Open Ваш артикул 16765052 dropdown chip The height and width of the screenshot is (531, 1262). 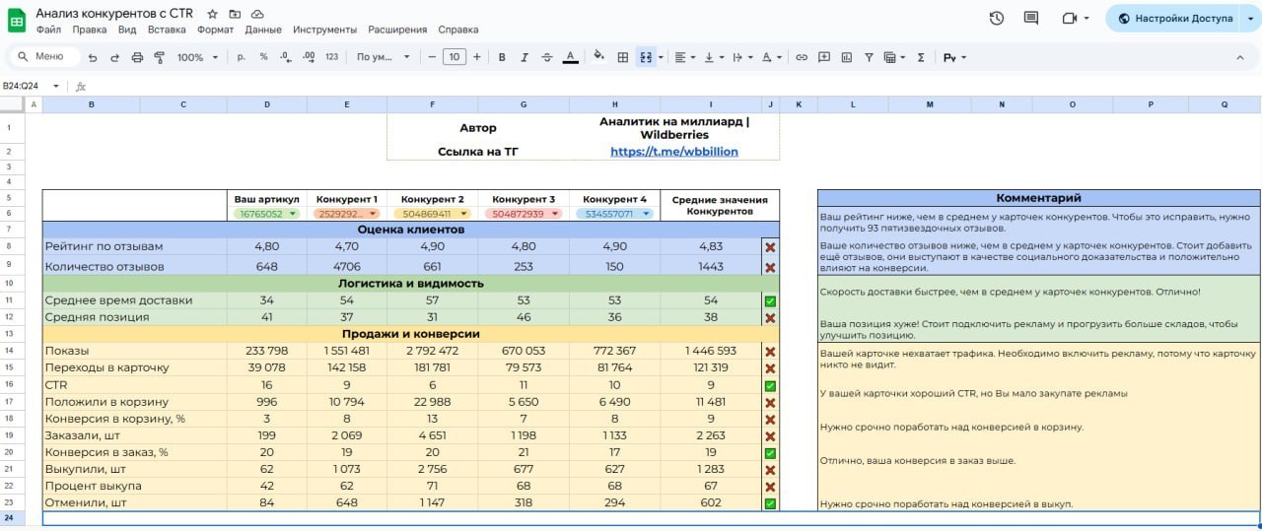266,213
